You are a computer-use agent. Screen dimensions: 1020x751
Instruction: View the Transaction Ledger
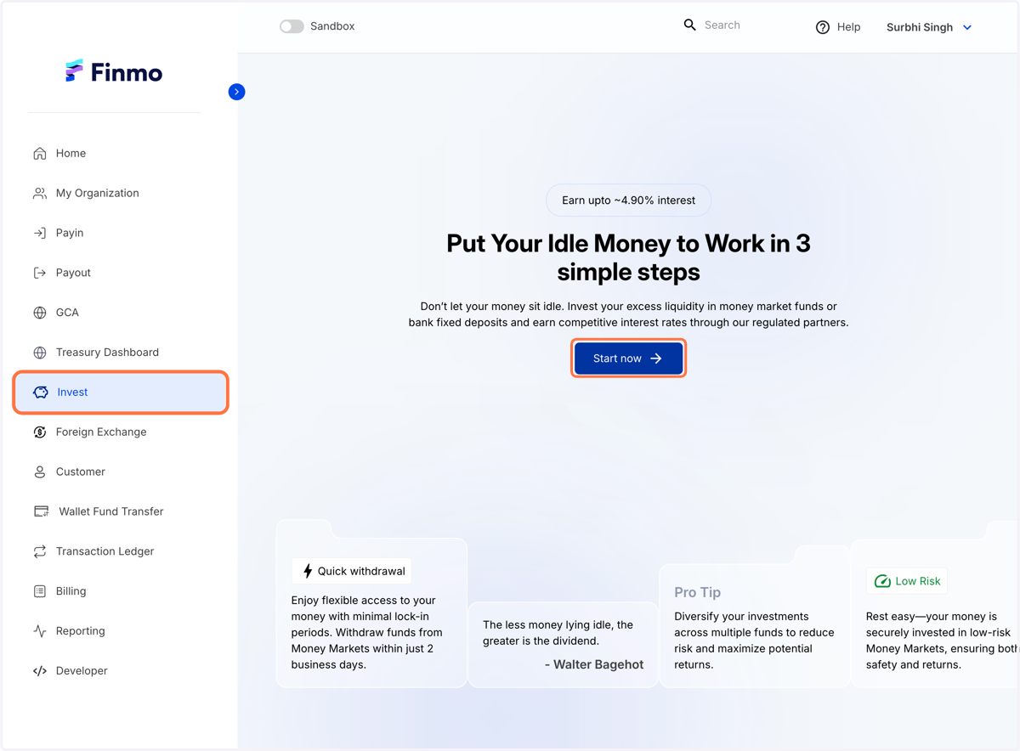(121, 551)
